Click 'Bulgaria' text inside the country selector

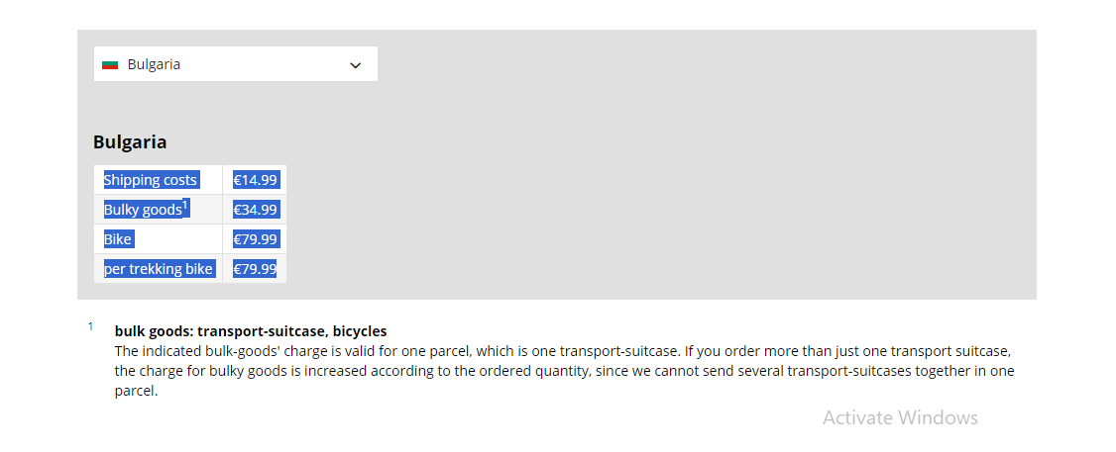(x=154, y=64)
